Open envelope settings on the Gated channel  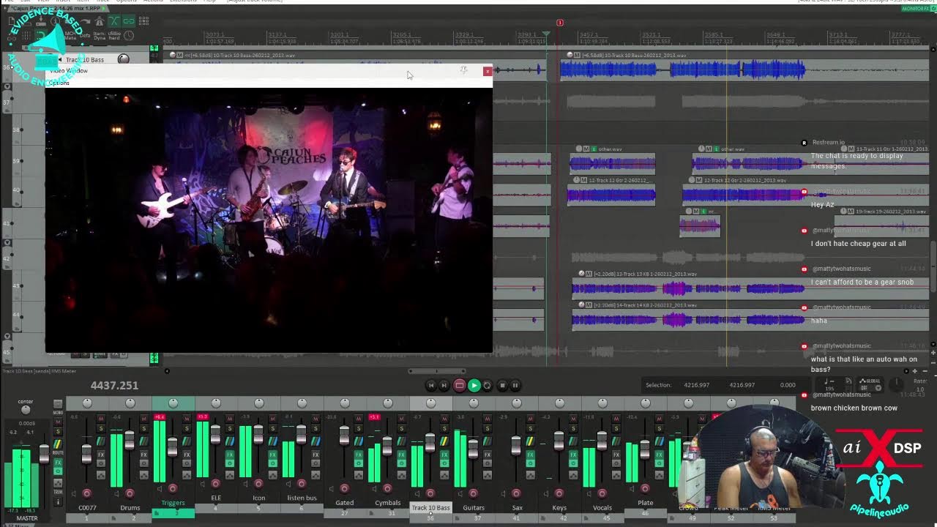coord(358,475)
